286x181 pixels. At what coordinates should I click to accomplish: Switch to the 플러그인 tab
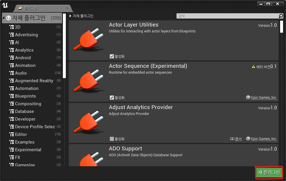coord(43,8)
